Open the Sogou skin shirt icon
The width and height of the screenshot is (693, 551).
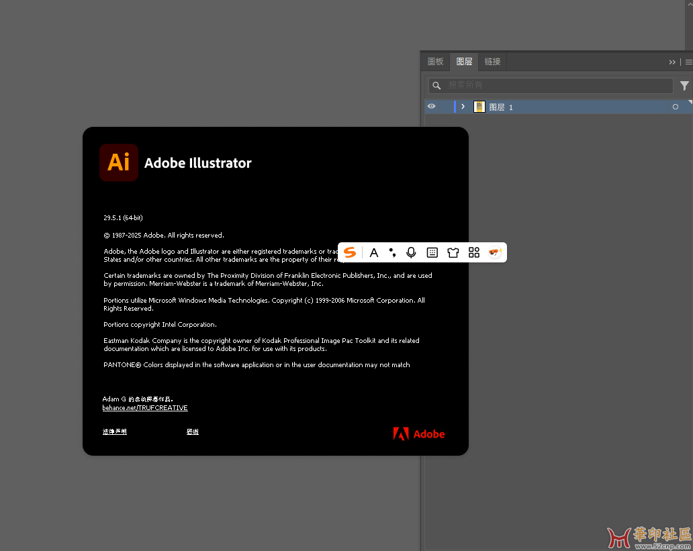(453, 253)
